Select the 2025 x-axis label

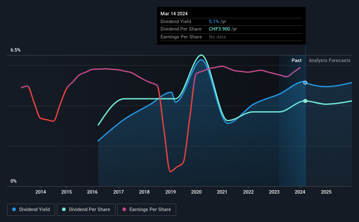[x=326, y=192]
